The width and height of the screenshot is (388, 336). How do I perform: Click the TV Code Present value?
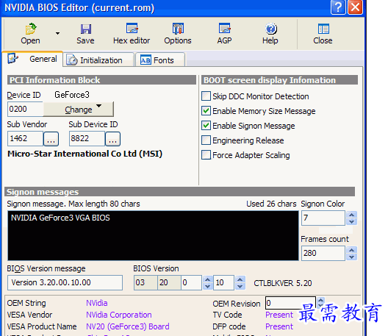(279, 315)
